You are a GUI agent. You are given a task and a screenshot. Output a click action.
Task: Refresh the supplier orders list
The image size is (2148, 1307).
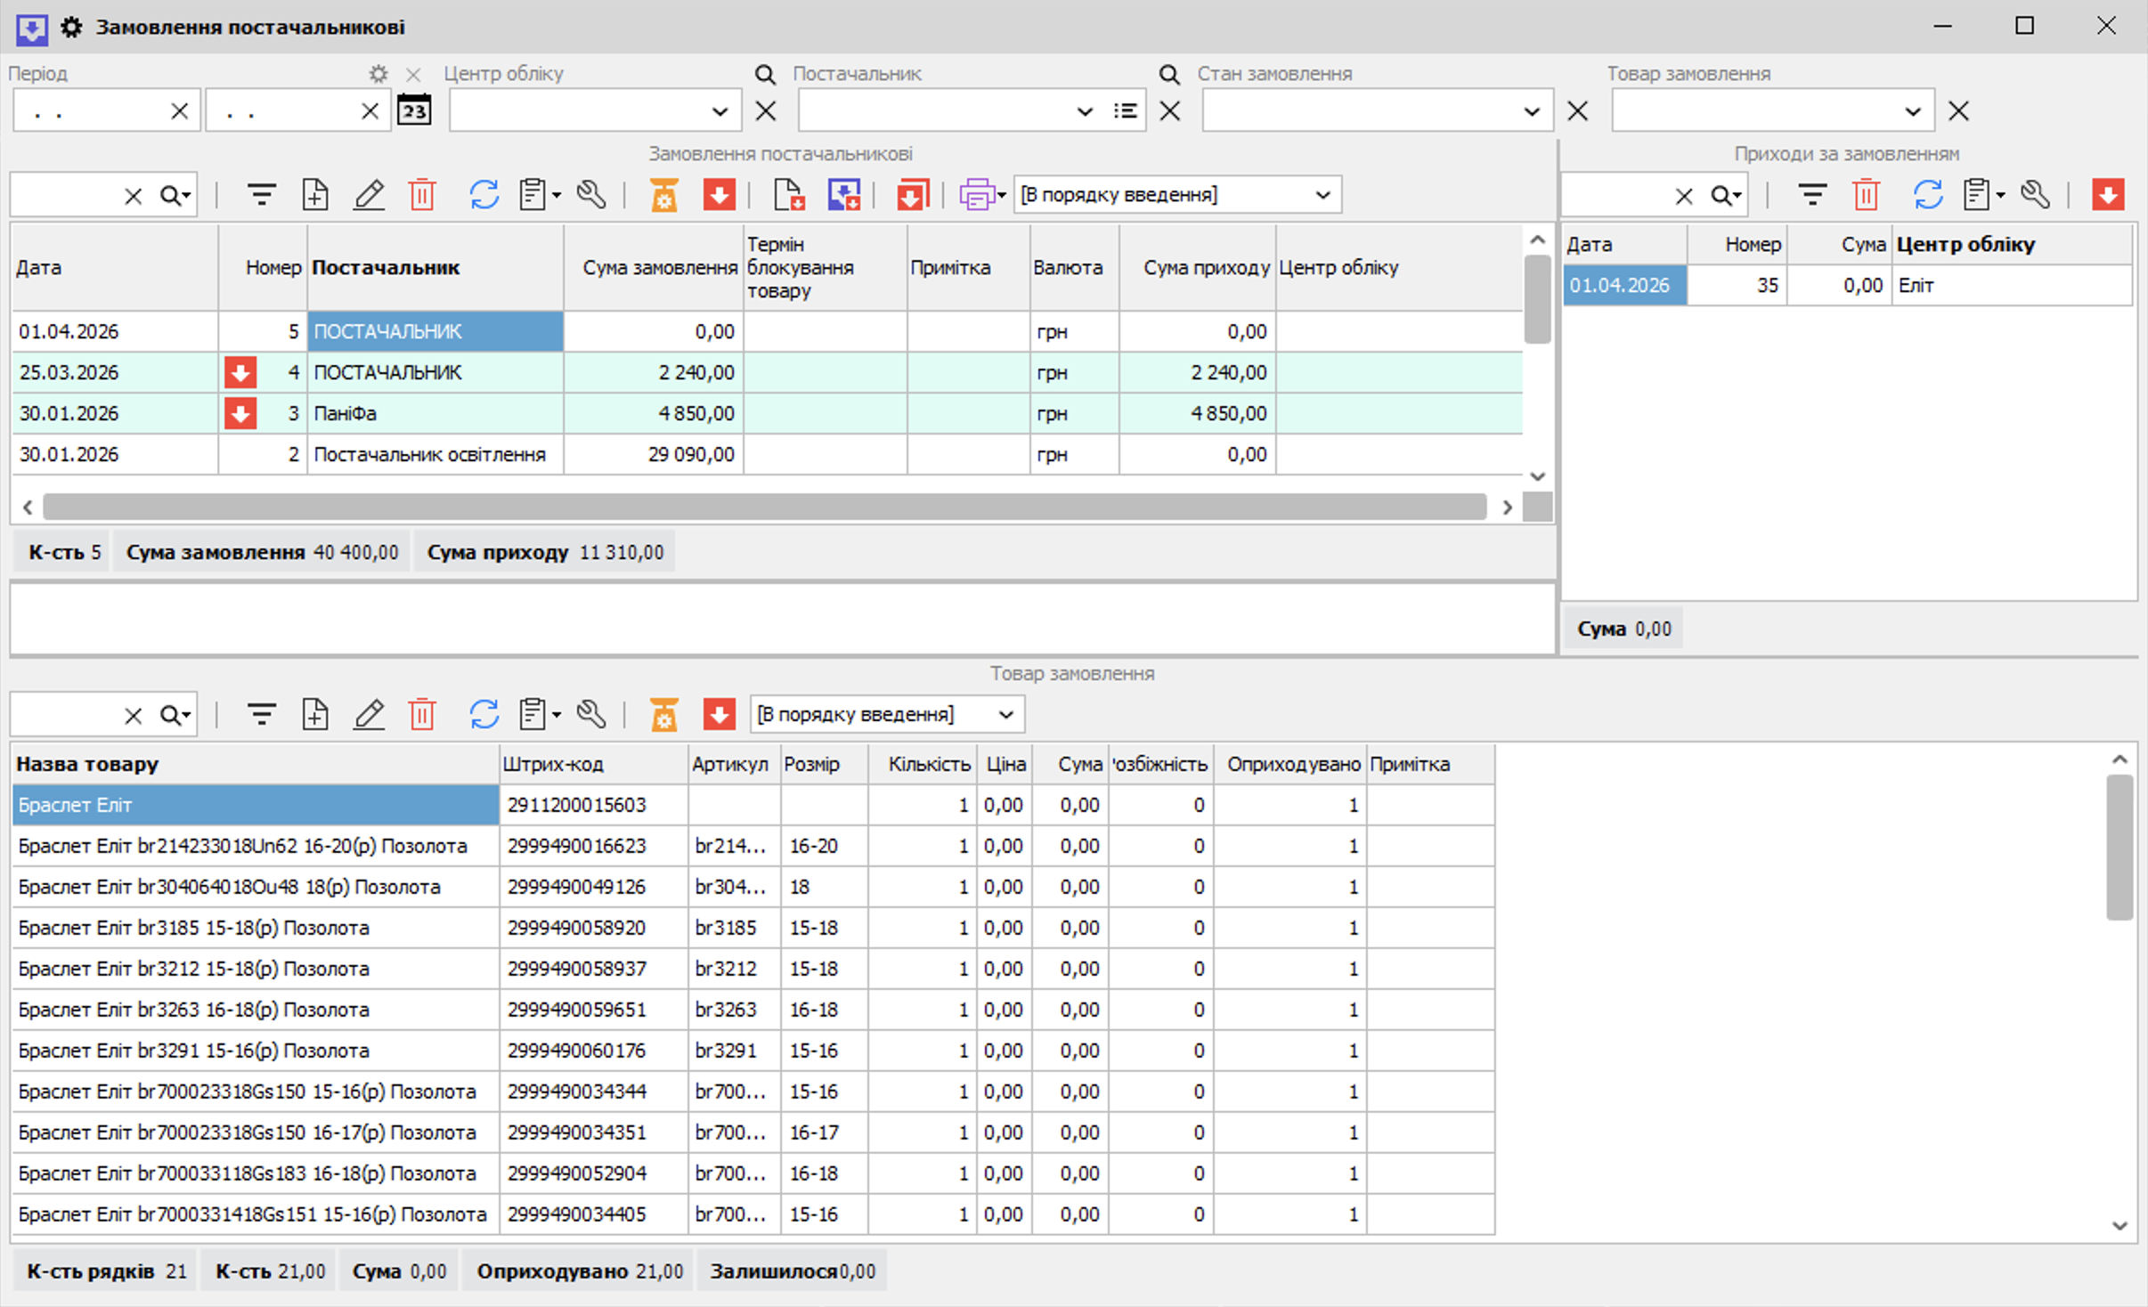pyautogui.click(x=484, y=194)
